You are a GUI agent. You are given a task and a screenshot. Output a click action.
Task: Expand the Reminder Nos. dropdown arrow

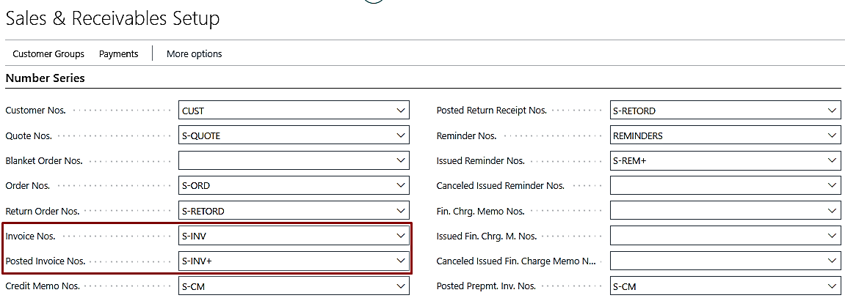tap(832, 135)
